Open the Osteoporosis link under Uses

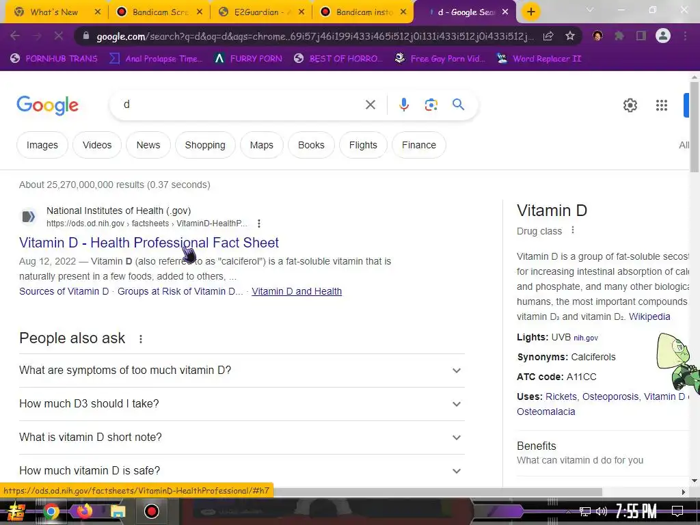(610, 396)
